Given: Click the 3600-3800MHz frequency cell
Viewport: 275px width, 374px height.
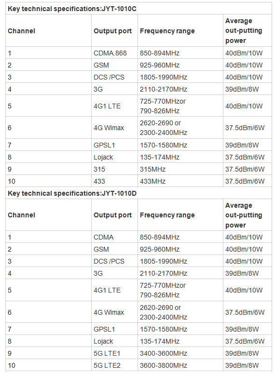Looking at the screenshot, I should [x=180, y=365].
